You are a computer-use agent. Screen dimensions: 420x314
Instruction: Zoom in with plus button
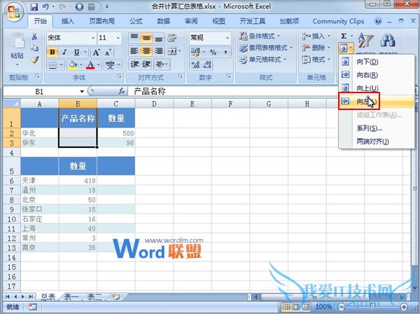pos(404,307)
